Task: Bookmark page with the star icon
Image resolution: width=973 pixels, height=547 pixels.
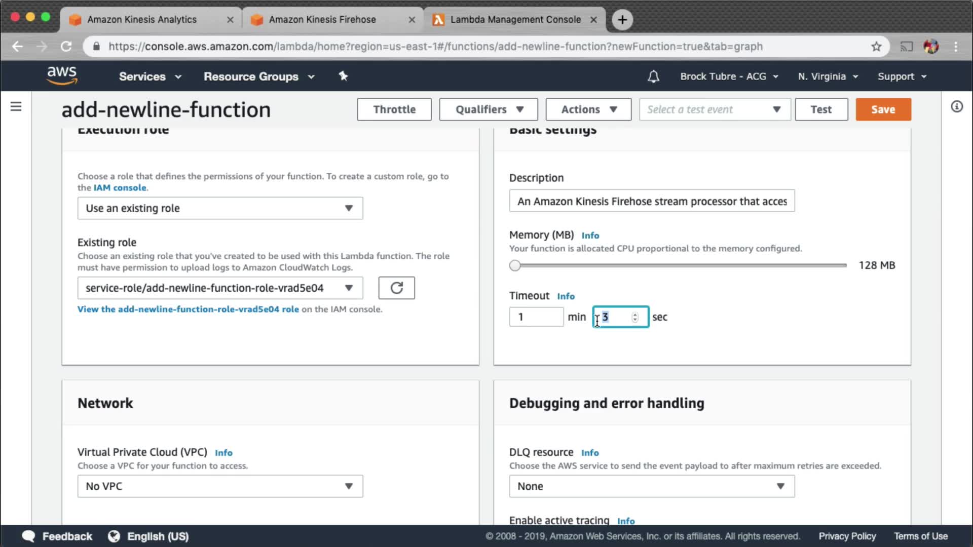Action: point(876,47)
